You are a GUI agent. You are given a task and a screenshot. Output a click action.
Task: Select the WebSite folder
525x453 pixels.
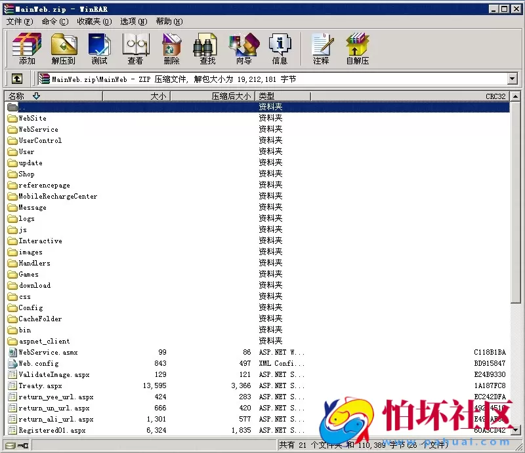[32, 118]
